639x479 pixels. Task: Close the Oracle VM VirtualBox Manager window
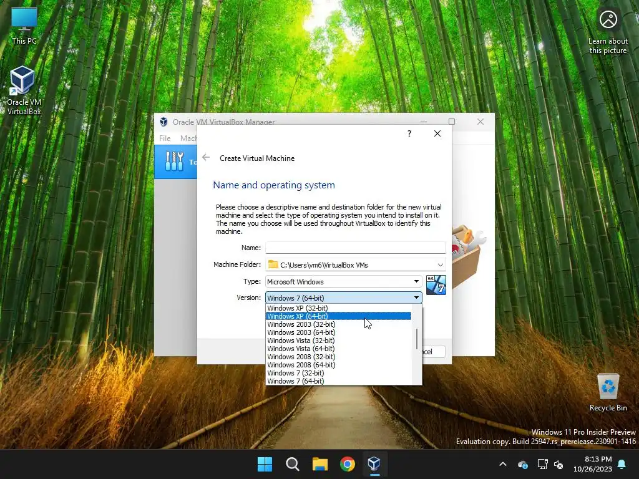click(480, 122)
